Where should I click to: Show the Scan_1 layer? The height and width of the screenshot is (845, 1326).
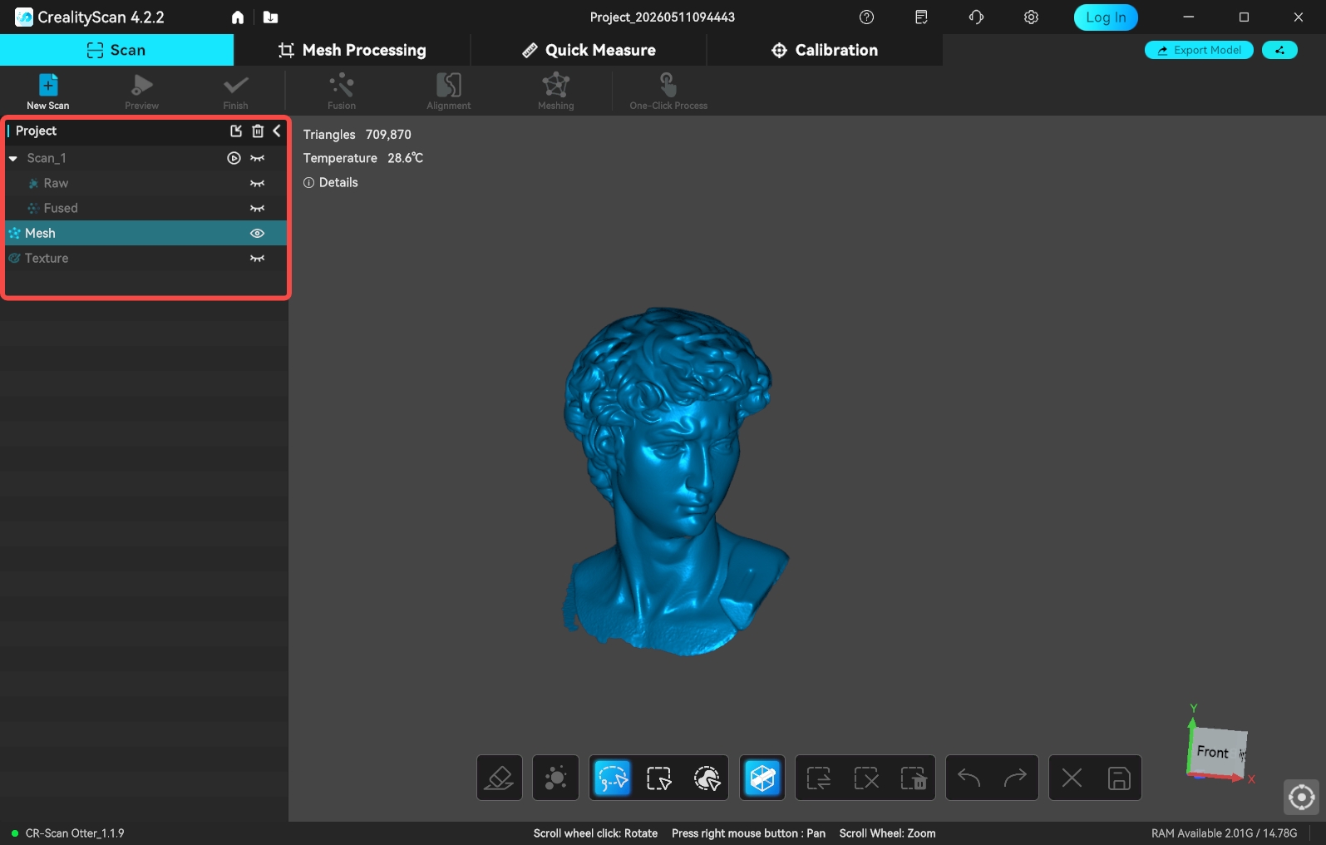258,158
